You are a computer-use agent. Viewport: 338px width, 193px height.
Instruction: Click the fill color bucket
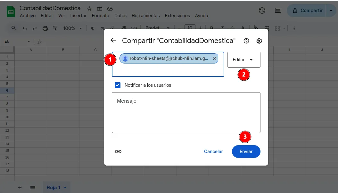click(256, 28)
